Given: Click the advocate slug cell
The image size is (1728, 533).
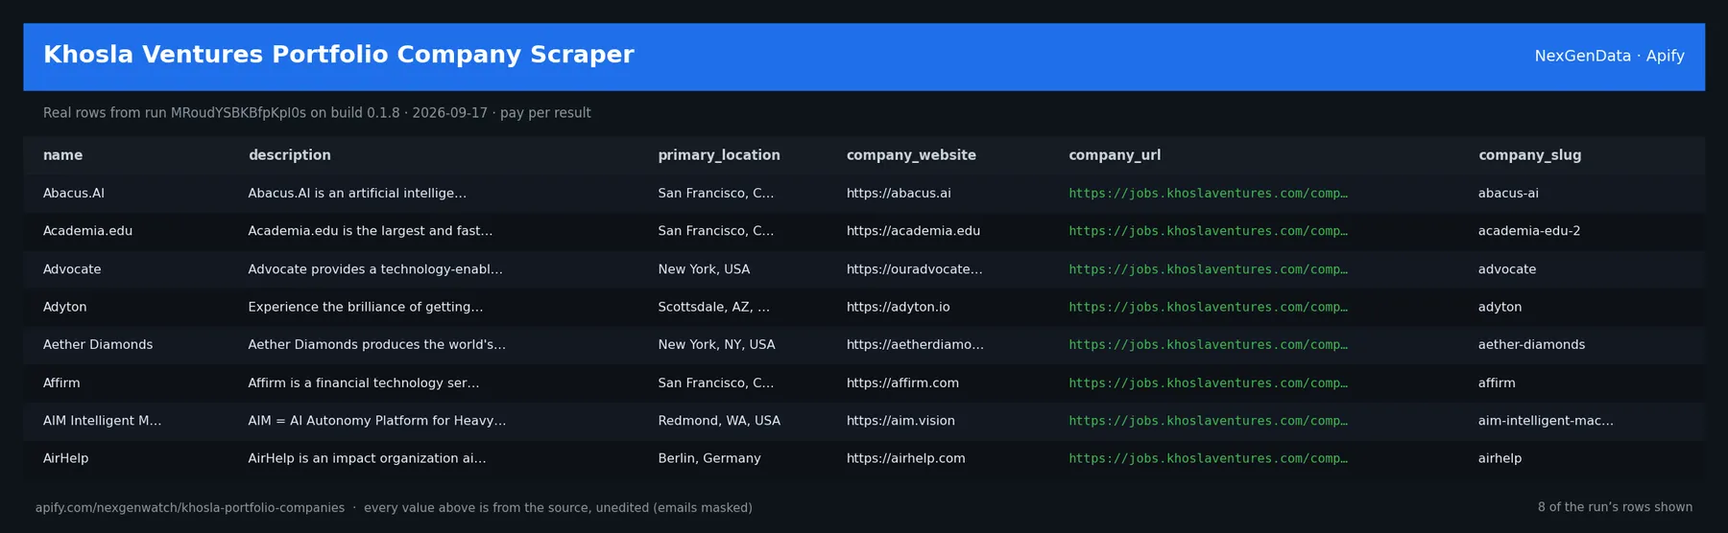Looking at the screenshot, I should [x=1507, y=269].
